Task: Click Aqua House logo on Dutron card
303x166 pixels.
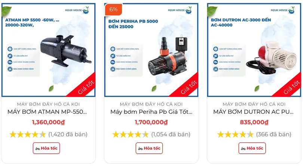Action: (x=283, y=10)
